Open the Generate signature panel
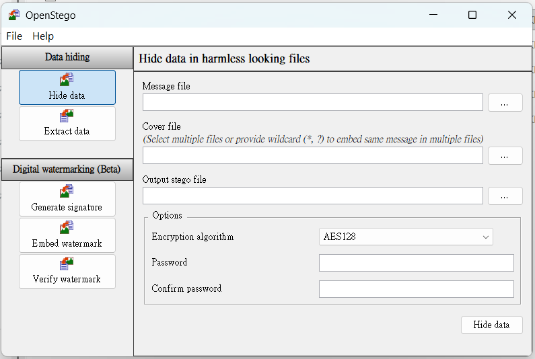The height and width of the screenshot is (359, 535). [x=67, y=199]
